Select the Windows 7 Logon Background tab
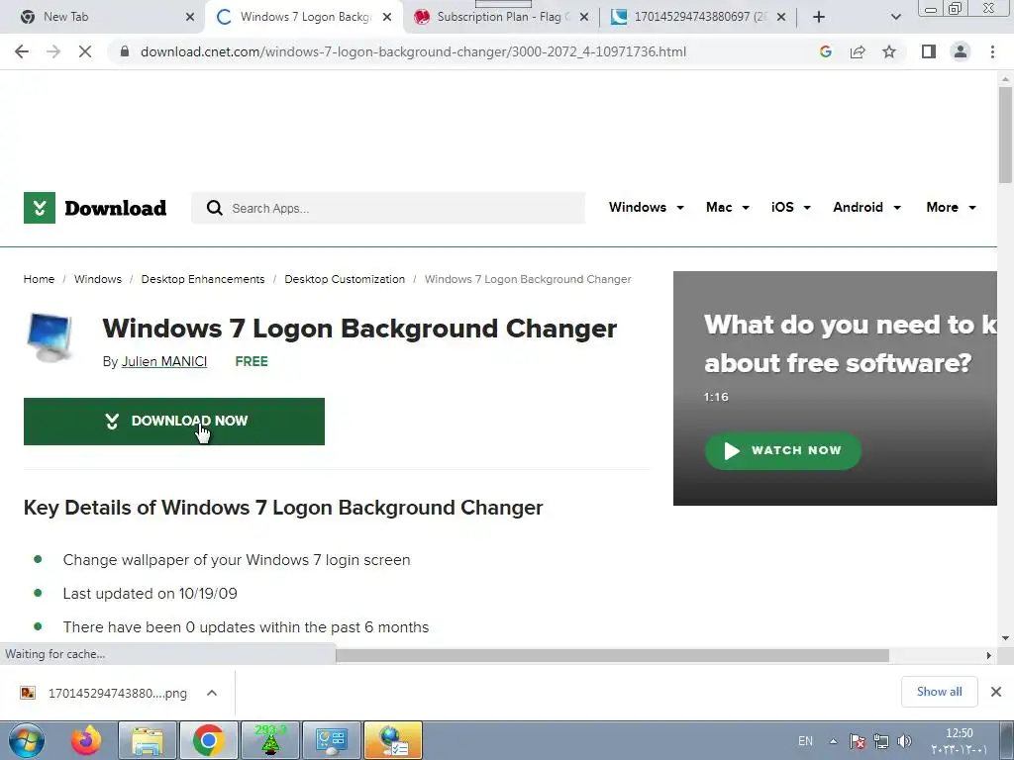Screen dimensions: 1014x760 tap(305, 17)
